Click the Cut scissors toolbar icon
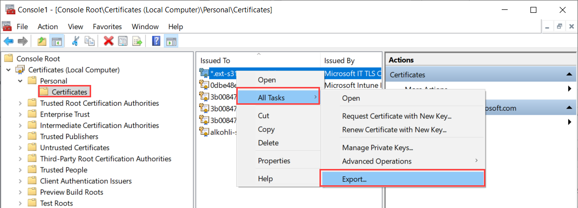The width and height of the screenshot is (578, 208). [x=75, y=41]
